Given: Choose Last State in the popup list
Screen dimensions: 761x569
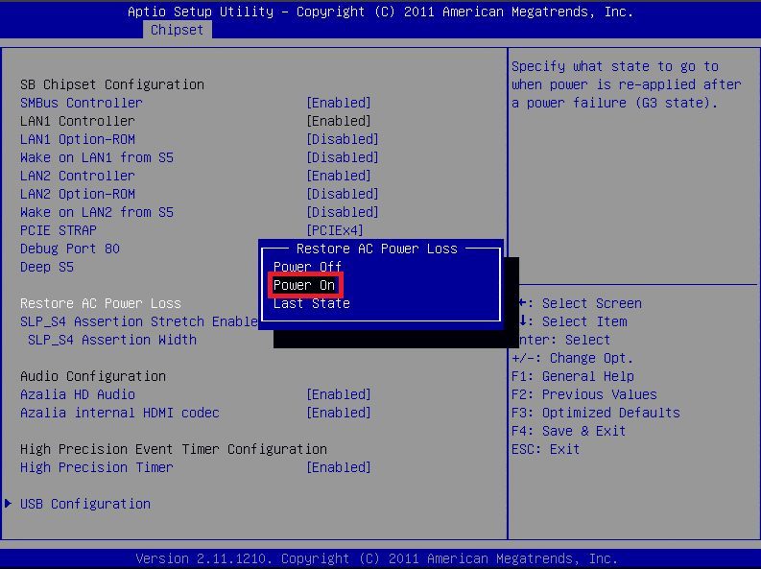Looking at the screenshot, I should click(312, 303).
